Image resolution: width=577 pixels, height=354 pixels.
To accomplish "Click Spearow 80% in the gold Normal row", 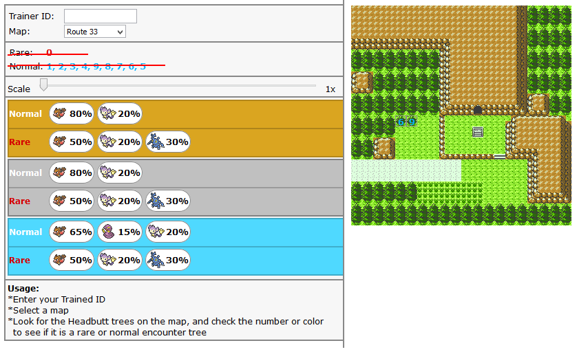I will pos(72,114).
